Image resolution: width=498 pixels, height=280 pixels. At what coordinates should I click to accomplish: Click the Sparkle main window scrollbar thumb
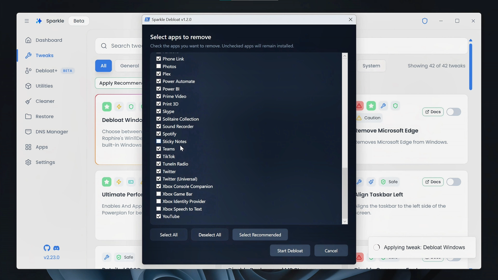coord(471,67)
